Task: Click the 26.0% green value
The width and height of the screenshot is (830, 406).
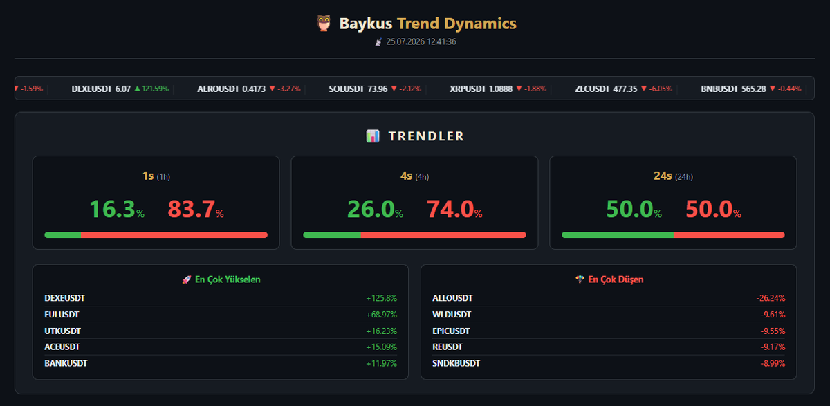Action: click(x=375, y=209)
